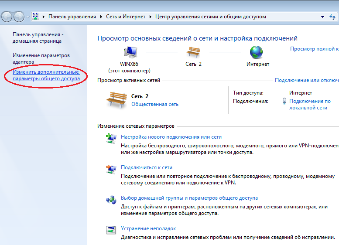Viewport: 339px width, 245px height.
Task: Open Изменение параметров адаптера in the sidebar
Action: click(41, 59)
